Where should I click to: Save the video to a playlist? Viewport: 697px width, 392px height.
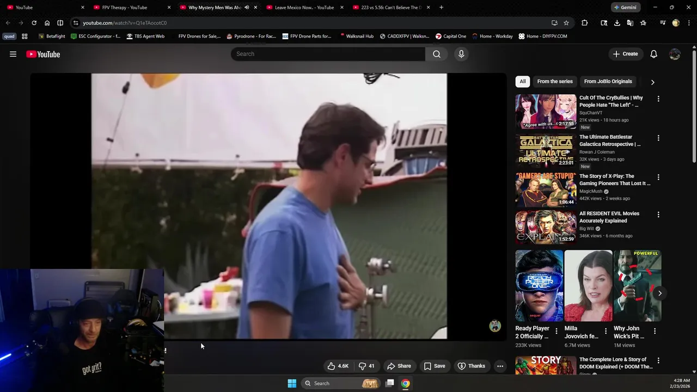[435, 366]
